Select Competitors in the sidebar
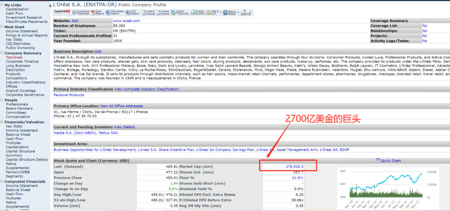This screenshot has height=211, width=450. tap(16, 78)
